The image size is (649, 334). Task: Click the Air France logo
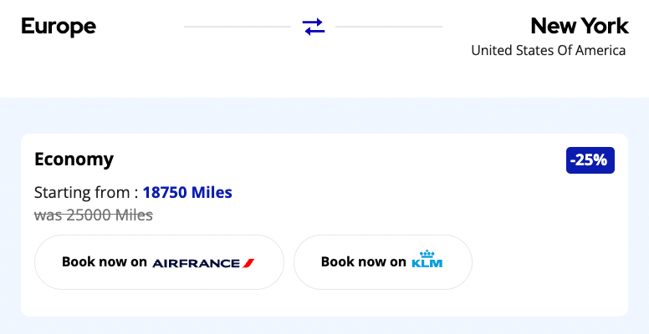[x=197, y=263]
